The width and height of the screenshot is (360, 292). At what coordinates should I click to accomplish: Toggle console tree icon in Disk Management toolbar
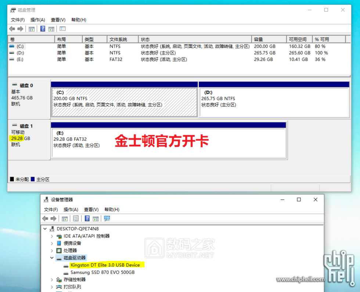[32, 29]
